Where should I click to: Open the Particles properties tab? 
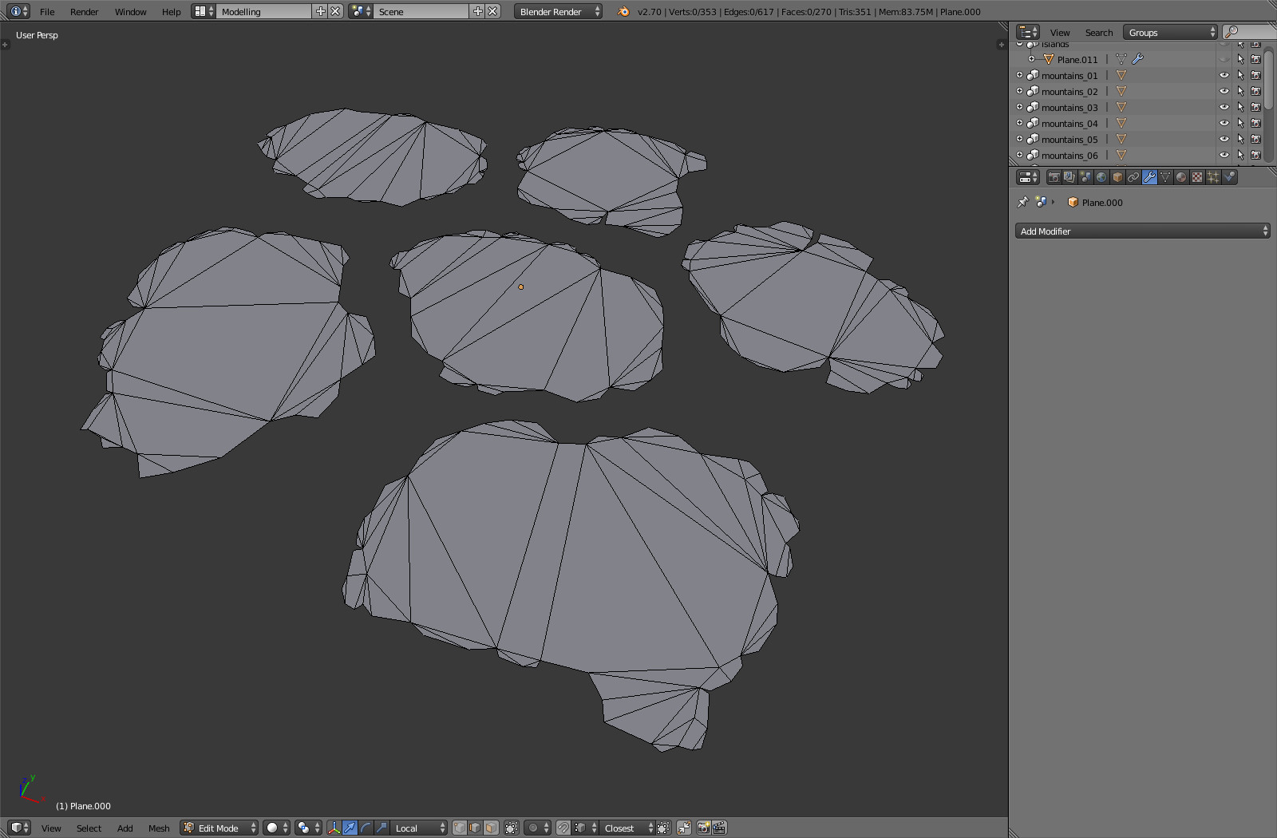tap(1213, 177)
